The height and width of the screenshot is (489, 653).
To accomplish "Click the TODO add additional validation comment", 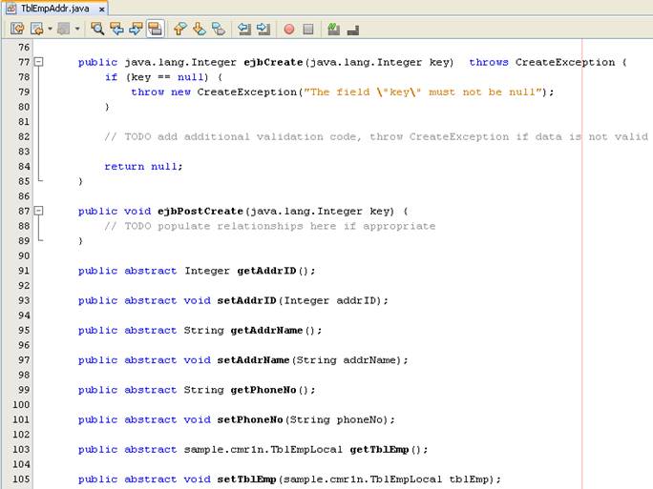I will [376, 137].
